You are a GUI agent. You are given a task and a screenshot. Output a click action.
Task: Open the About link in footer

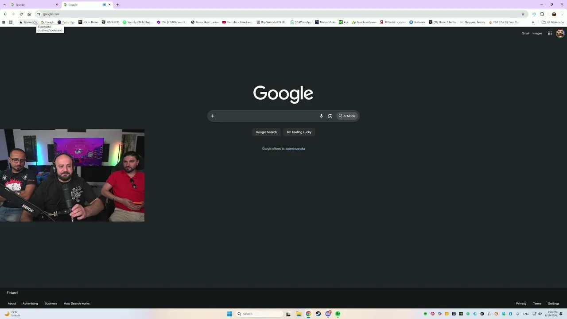tap(12, 303)
